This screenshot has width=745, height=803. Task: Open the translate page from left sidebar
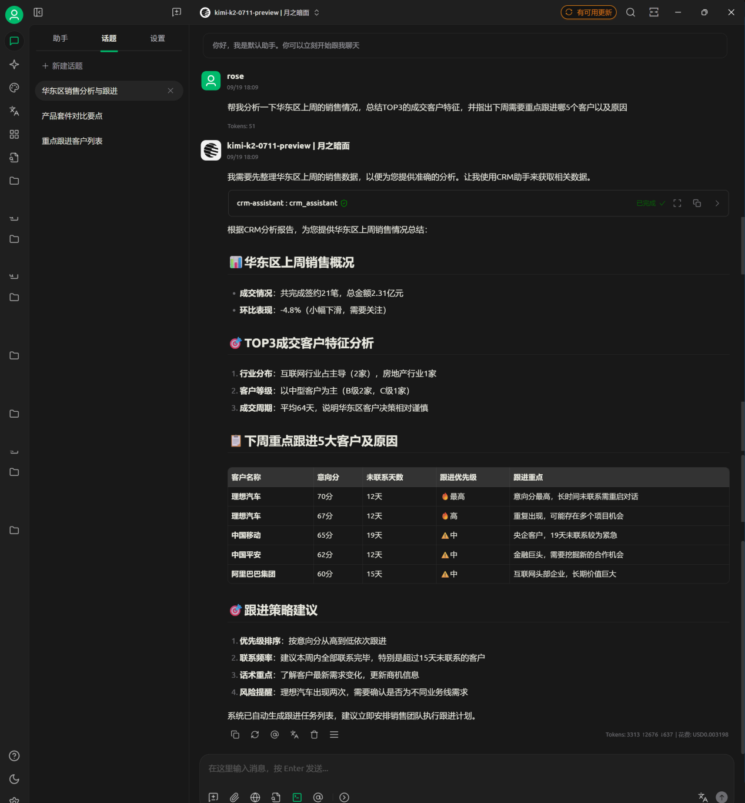point(14,111)
